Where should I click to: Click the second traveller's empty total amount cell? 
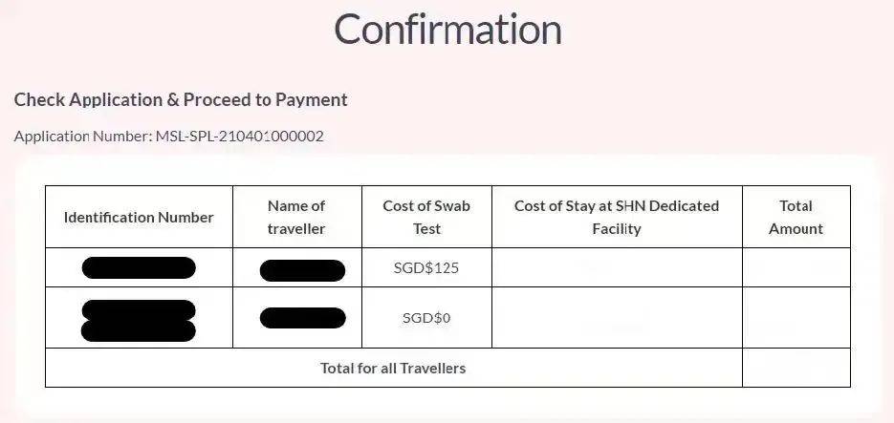(796, 318)
